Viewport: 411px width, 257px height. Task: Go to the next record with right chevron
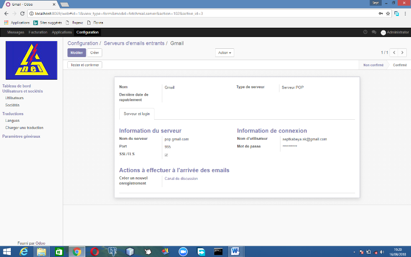point(402,52)
